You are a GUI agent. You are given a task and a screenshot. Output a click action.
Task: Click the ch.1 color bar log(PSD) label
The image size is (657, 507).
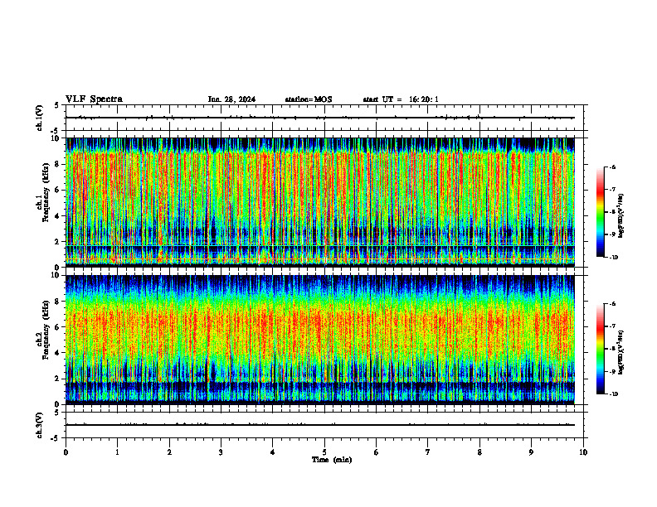click(621, 216)
